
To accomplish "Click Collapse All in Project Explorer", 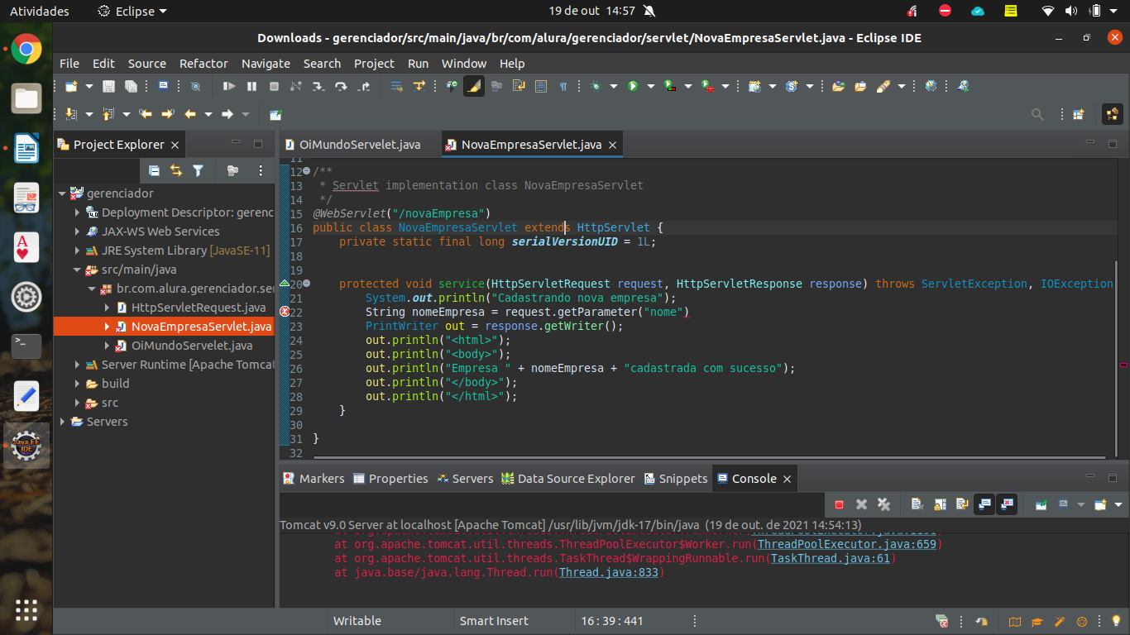I will coord(154,170).
